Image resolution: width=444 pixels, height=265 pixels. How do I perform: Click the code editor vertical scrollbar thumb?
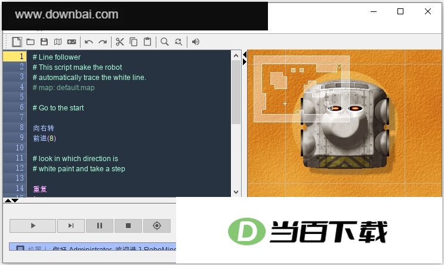click(x=236, y=92)
